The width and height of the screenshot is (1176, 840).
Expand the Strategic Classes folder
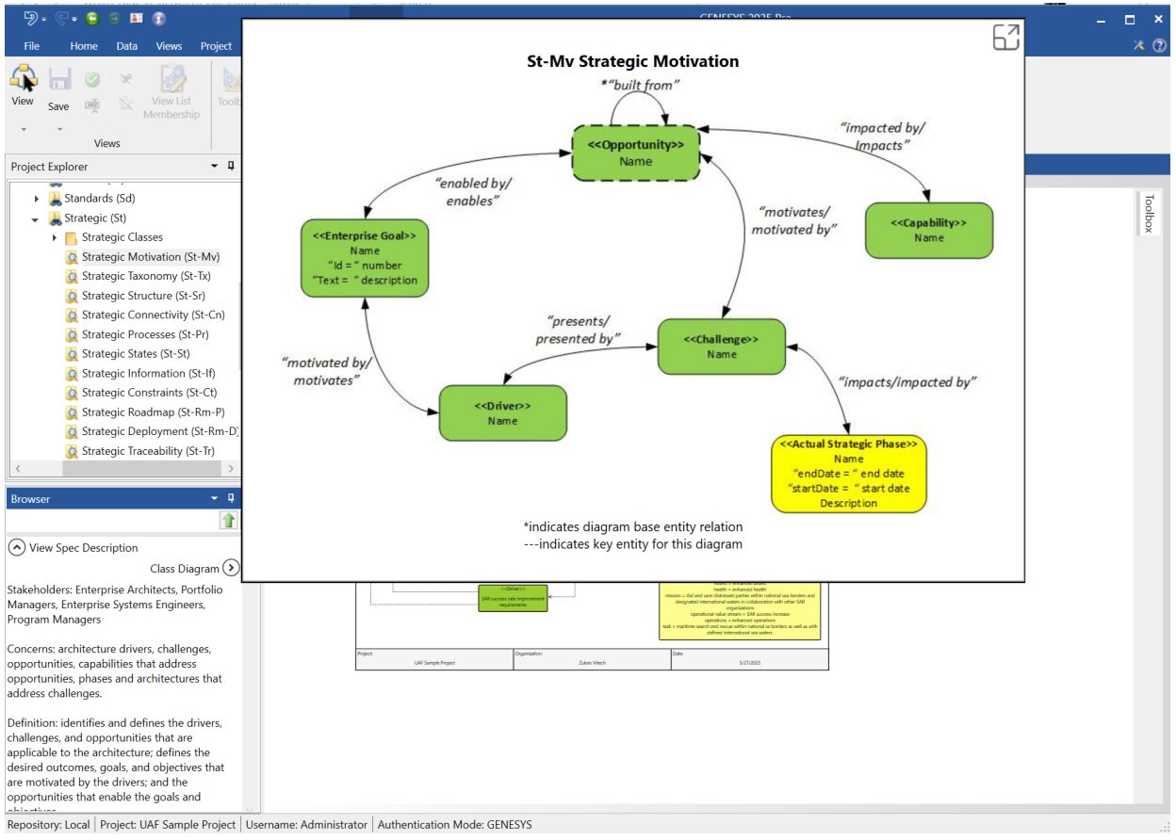pos(55,237)
